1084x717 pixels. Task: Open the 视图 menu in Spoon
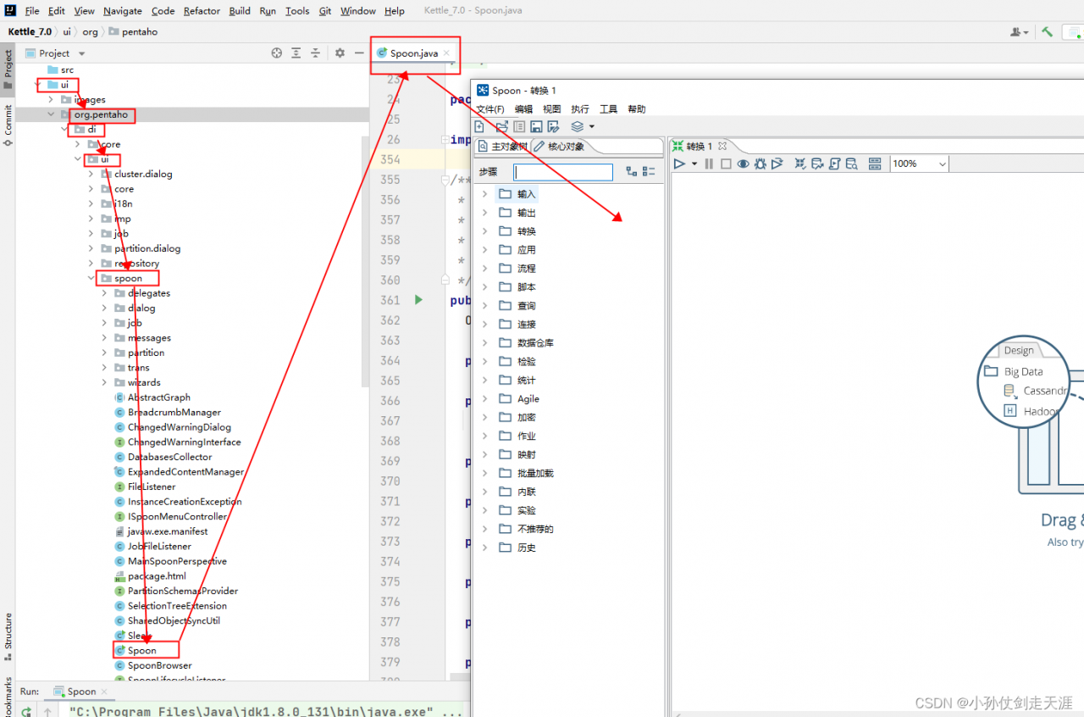tap(552, 109)
